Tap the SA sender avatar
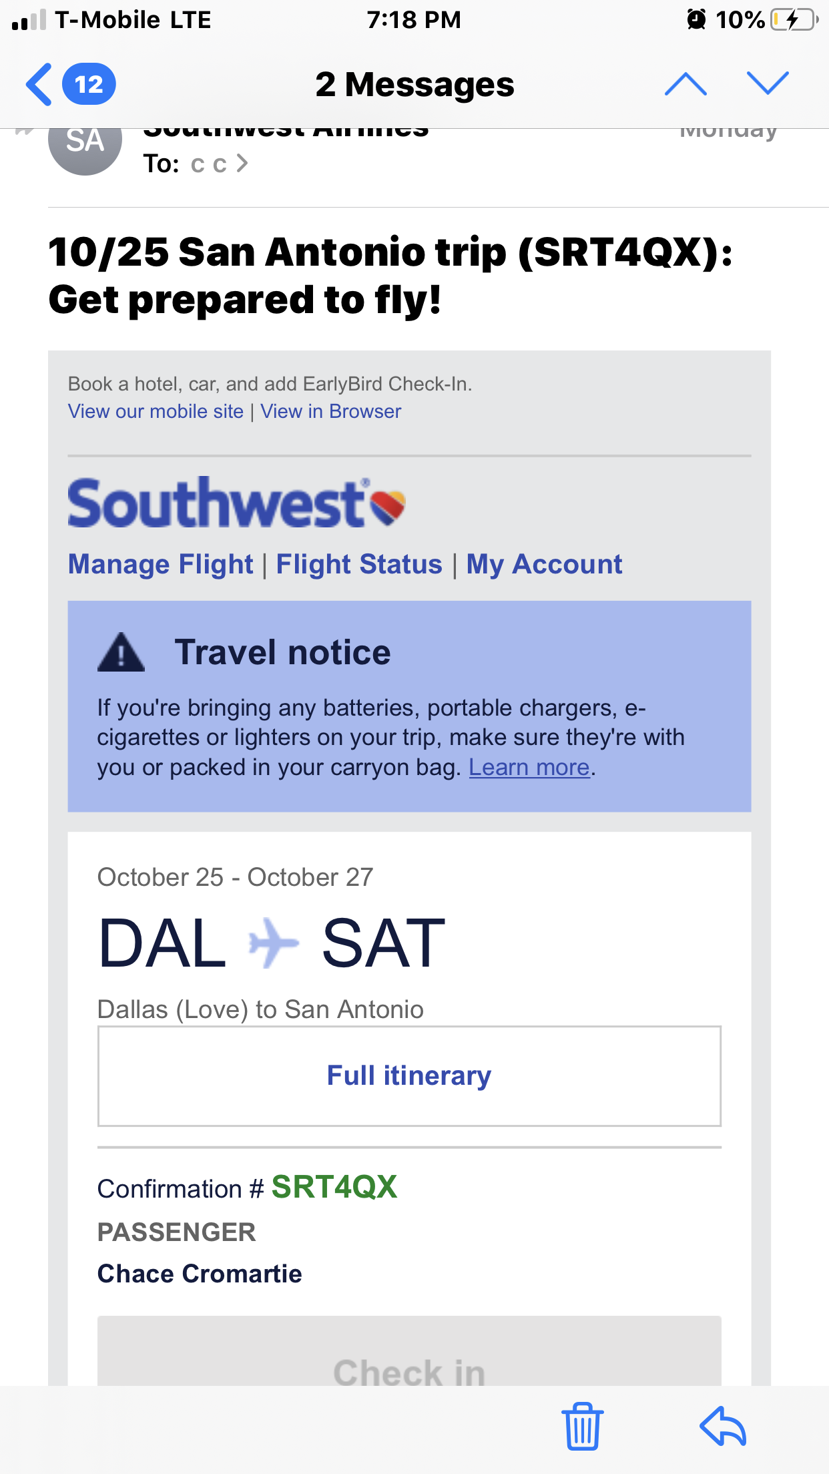Image resolution: width=829 pixels, height=1474 pixels. point(85,142)
